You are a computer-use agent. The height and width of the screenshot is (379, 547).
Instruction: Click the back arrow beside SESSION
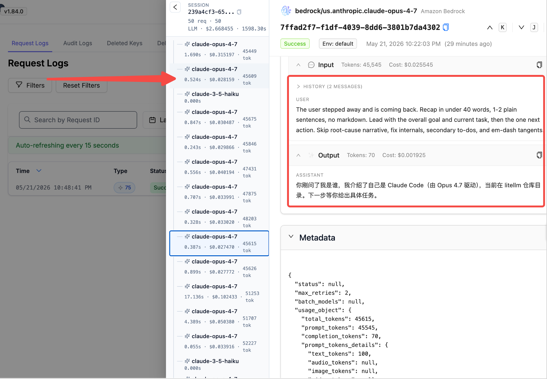pos(175,7)
